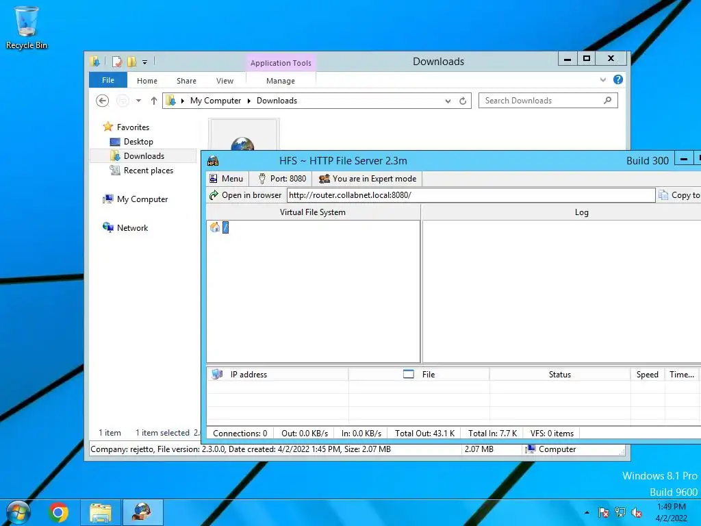Open Customize Quick Access Toolbar dropdown
The height and width of the screenshot is (526, 701).
tap(145, 62)
